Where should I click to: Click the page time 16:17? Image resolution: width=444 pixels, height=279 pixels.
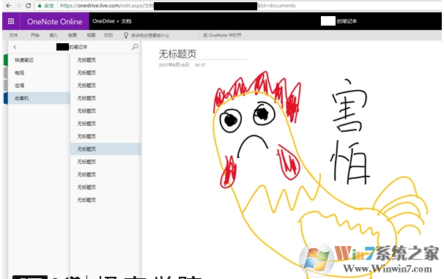(x=200, y=65)
